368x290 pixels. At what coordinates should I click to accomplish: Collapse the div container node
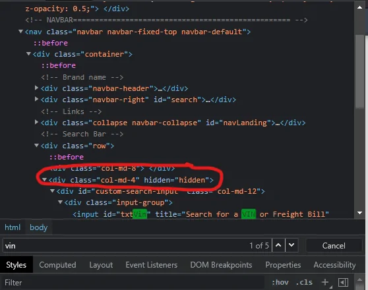click(28, 54)
